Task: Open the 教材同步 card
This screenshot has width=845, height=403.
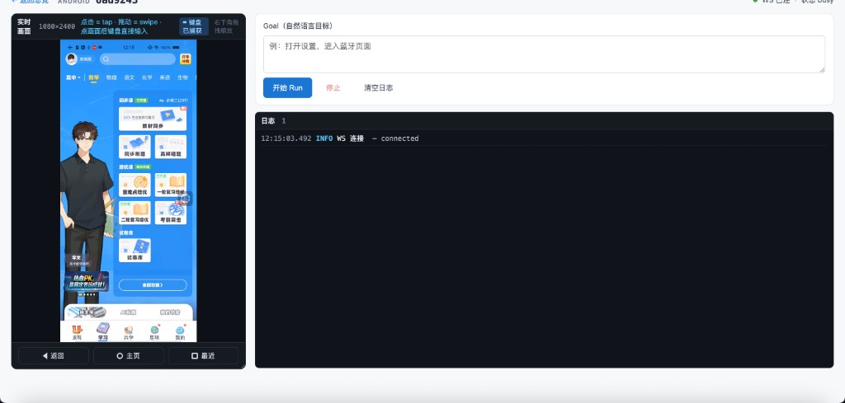Action: coord(153,119)
